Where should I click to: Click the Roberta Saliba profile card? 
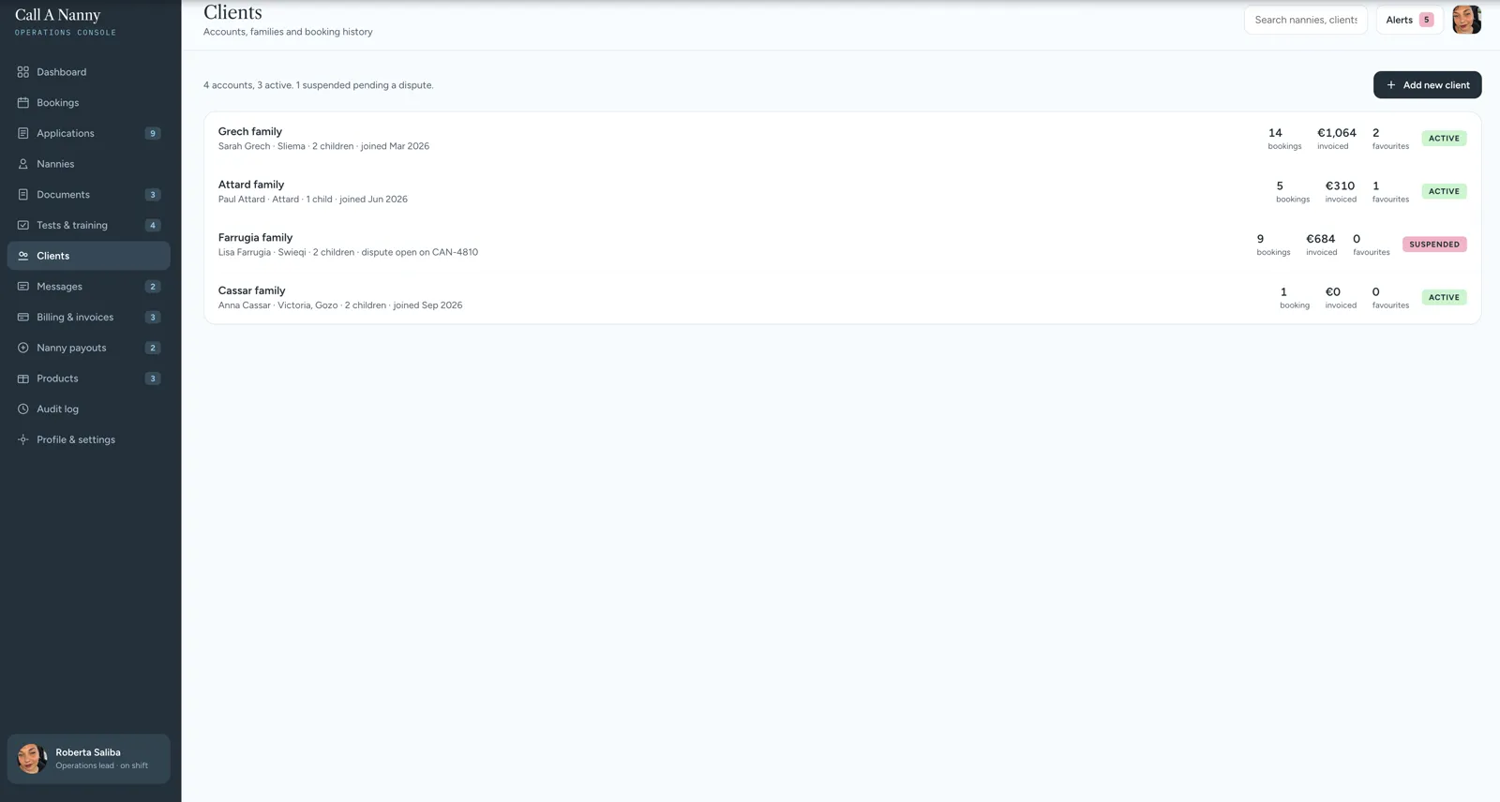(x=89, y=758)
